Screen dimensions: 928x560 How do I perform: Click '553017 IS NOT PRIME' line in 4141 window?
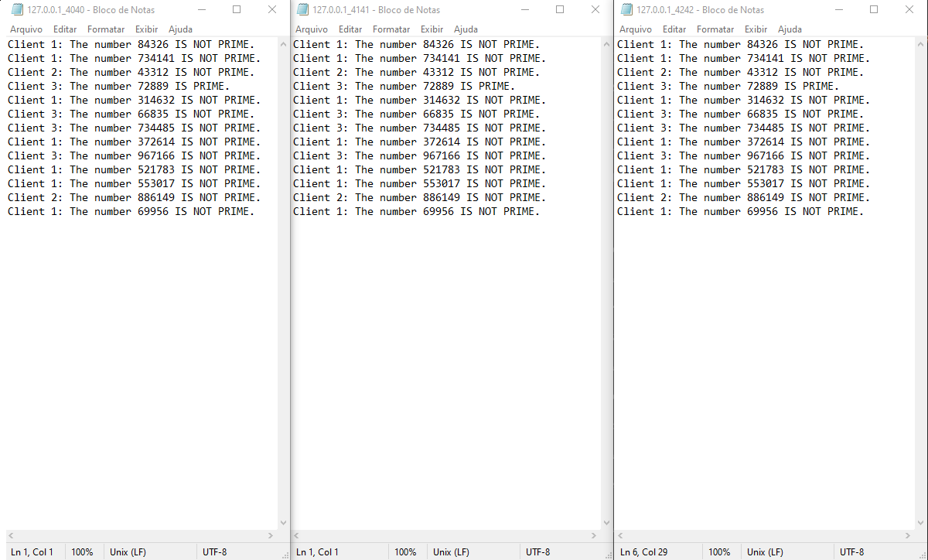click(x=420, y=183)
